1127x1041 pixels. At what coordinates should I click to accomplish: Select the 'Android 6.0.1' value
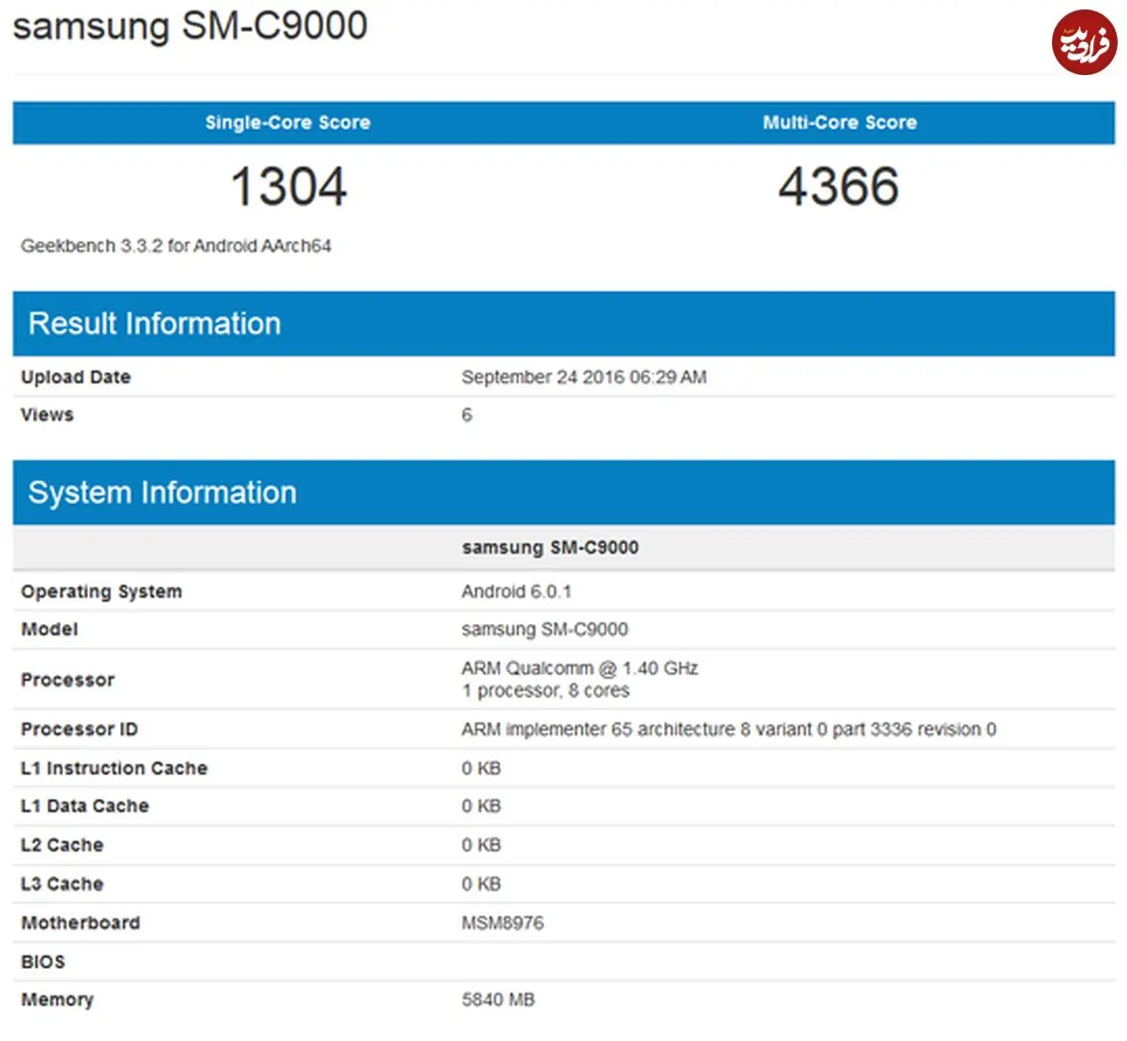pos(517,591)
